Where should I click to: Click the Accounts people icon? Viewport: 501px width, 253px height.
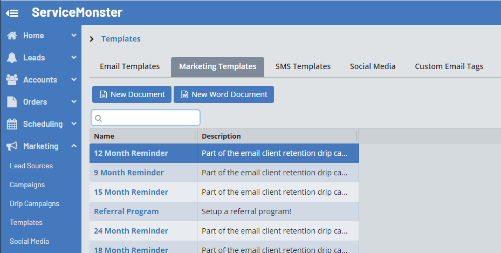click(x=12, y=80)
